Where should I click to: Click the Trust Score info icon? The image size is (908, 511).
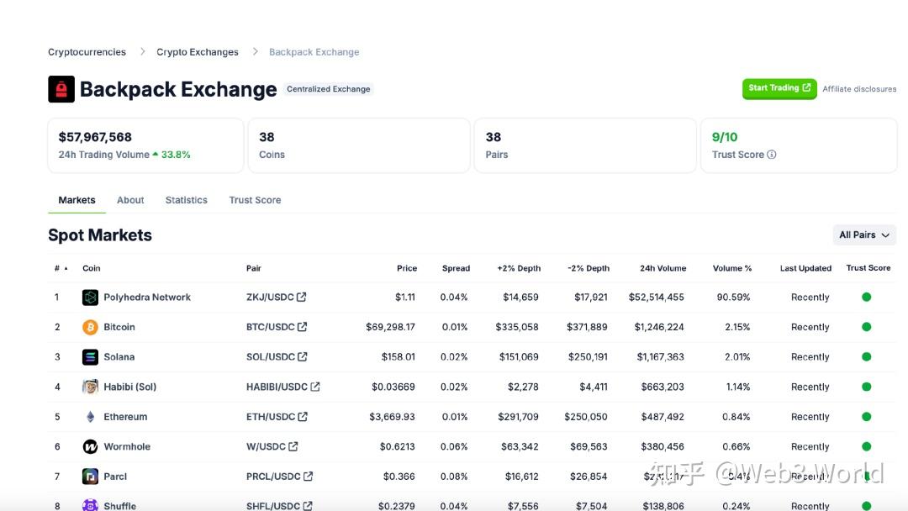pos(772,155)
